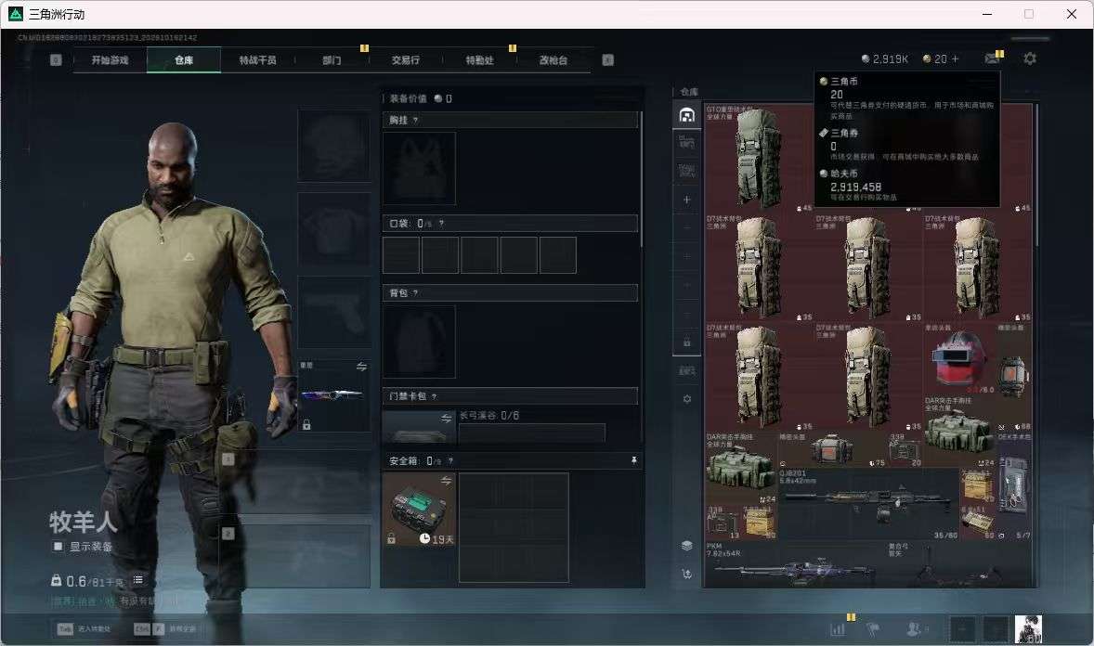
Task: Open the friends icon in bottom bar
Action: (913, 629)
